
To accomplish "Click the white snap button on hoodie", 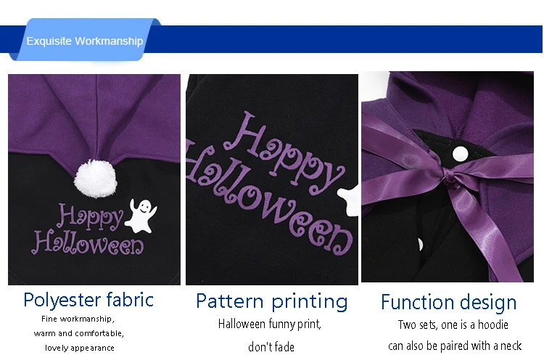I will click(461, 153).
